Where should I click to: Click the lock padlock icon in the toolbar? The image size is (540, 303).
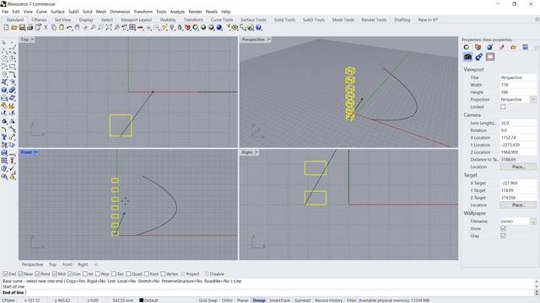180,28
